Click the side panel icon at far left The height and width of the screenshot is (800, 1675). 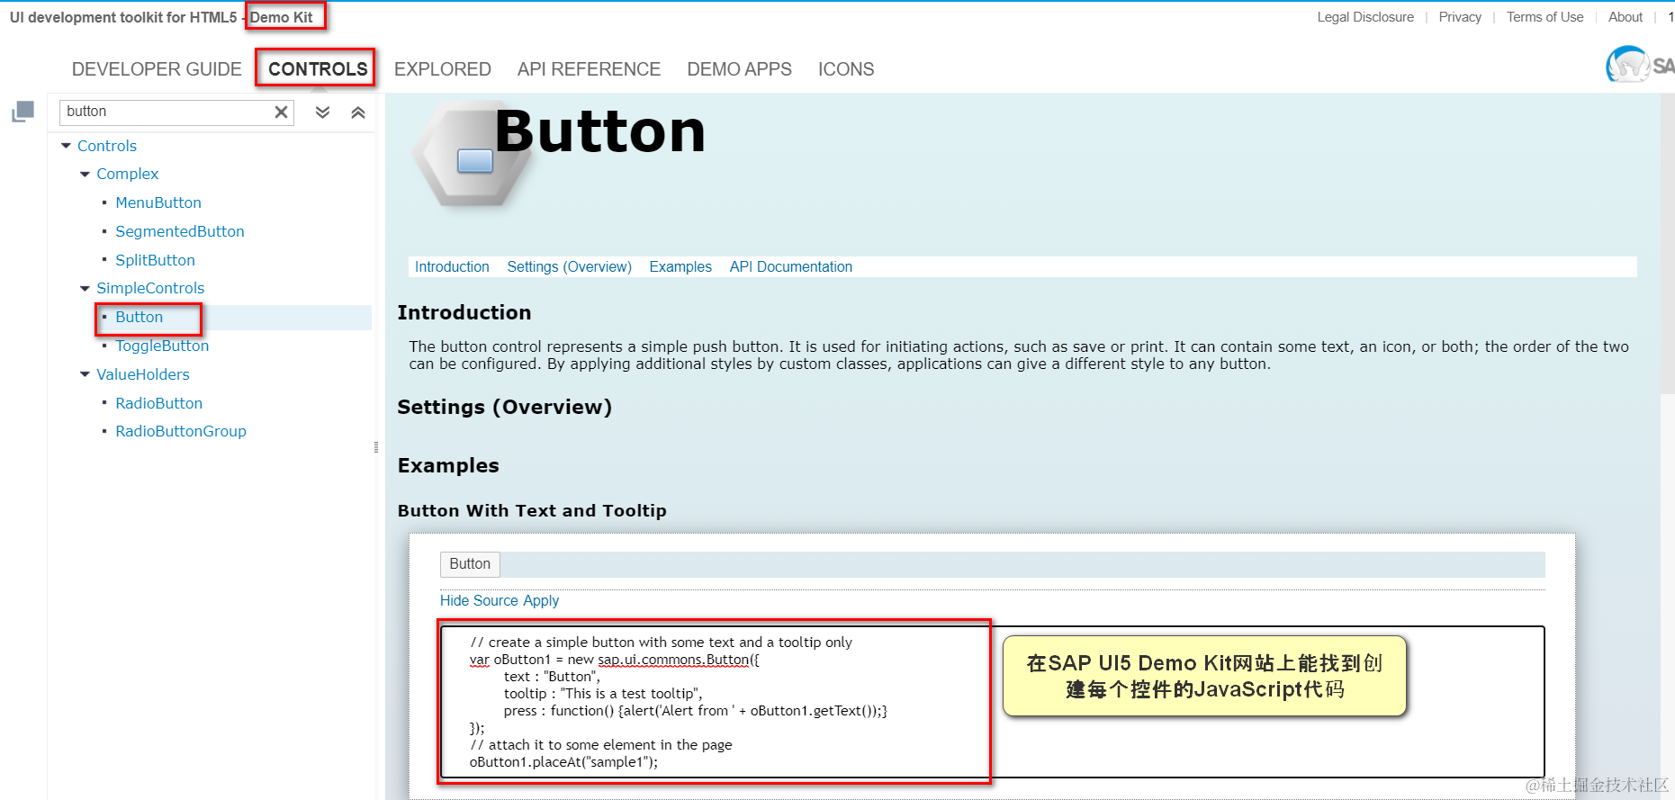(x=23, y=112)
